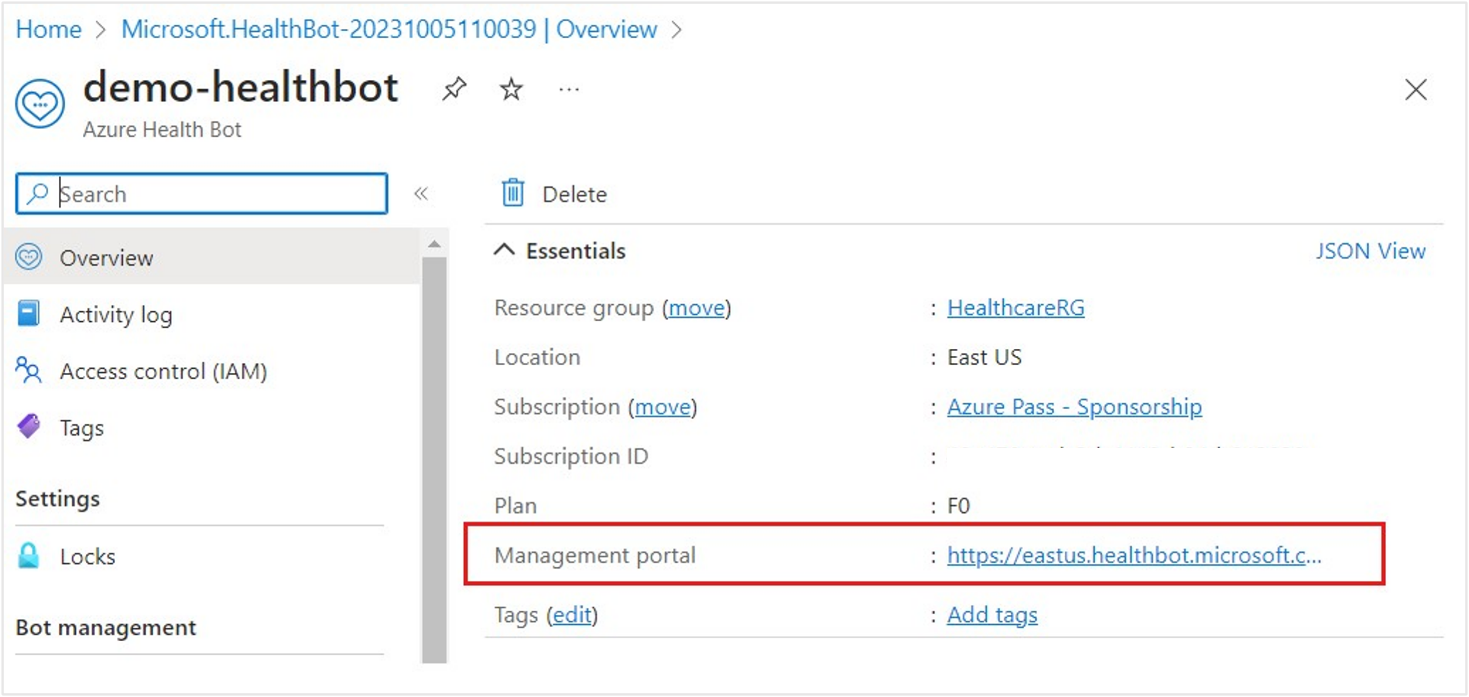1469x697 pixels.
Task: Click the Overview heart icon
Action: (x=29, y=257)
